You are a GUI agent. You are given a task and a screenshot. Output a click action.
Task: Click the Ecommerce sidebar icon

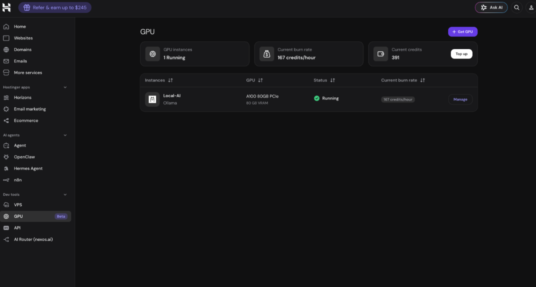click(x=6, y=120)
